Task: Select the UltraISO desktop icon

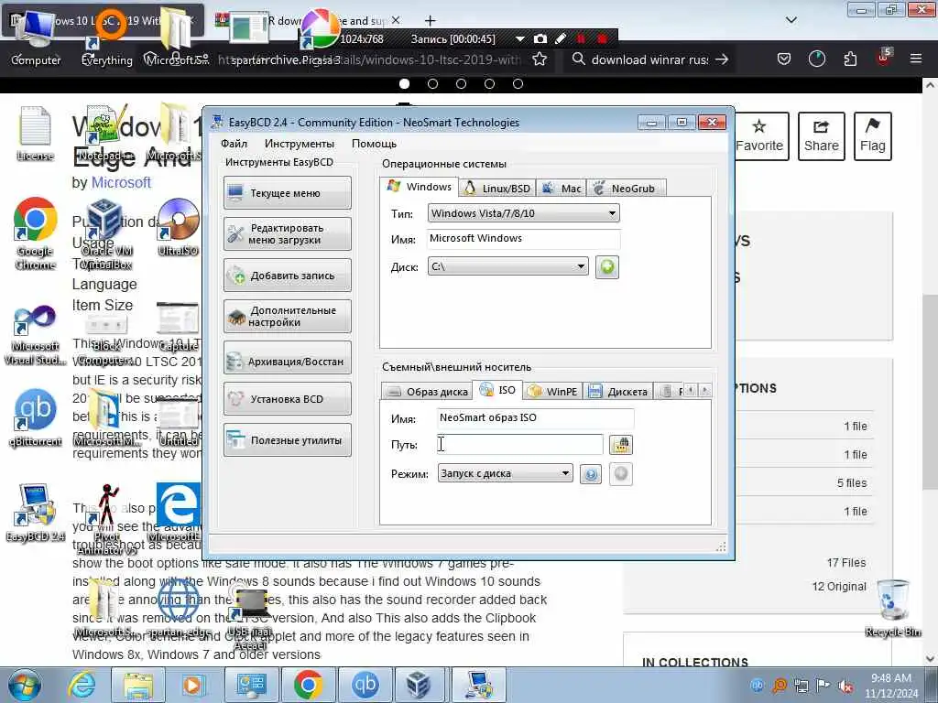Action: (179, 227)
